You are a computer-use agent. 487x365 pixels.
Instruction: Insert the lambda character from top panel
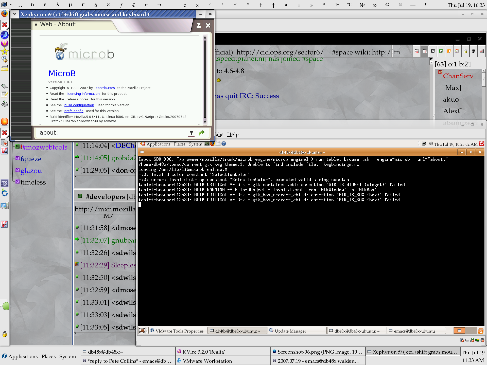click(58, 5)
